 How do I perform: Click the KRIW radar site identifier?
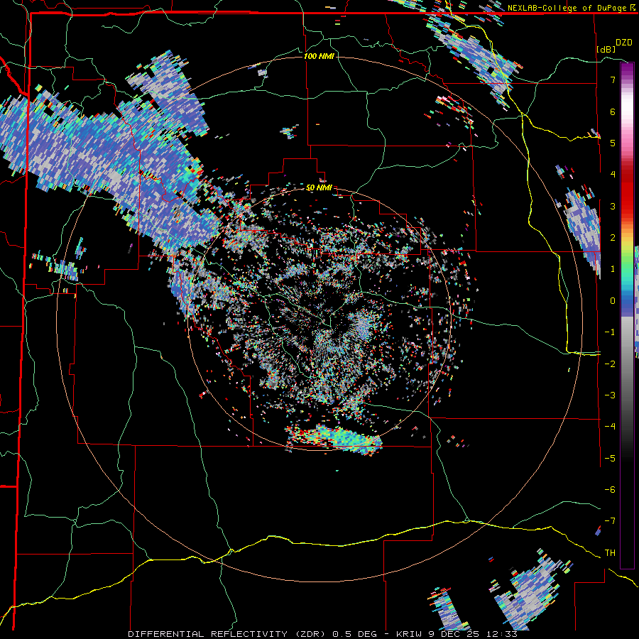[x=409, y=634]
